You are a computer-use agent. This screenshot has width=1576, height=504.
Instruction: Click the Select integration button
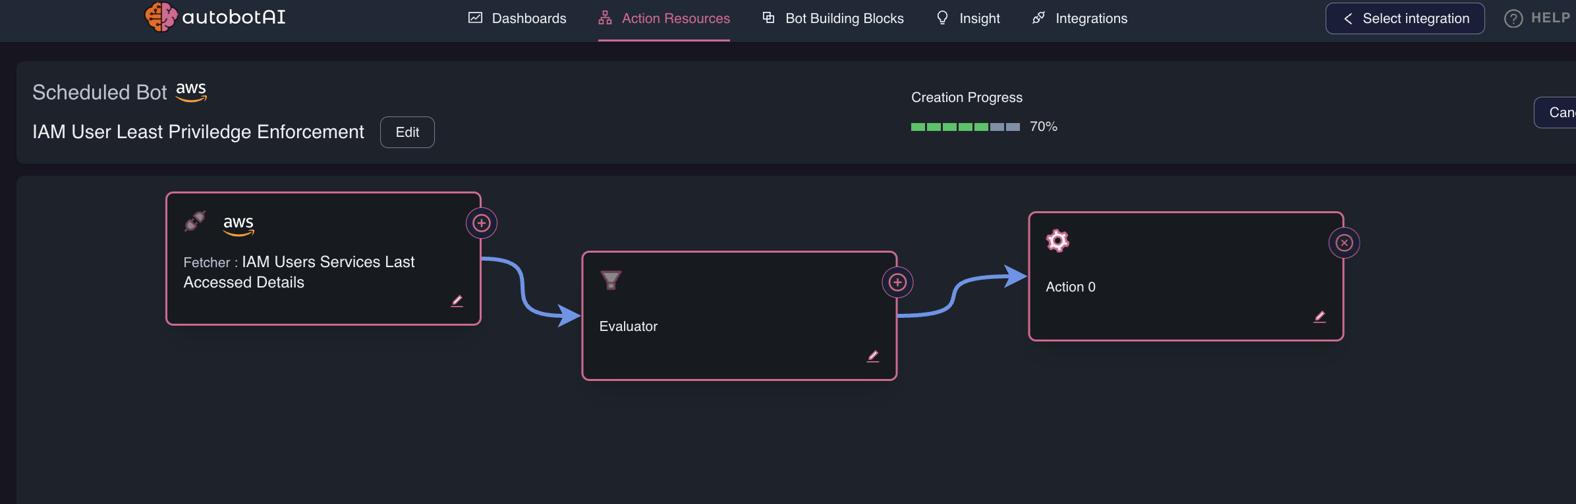pos(1405,18)
